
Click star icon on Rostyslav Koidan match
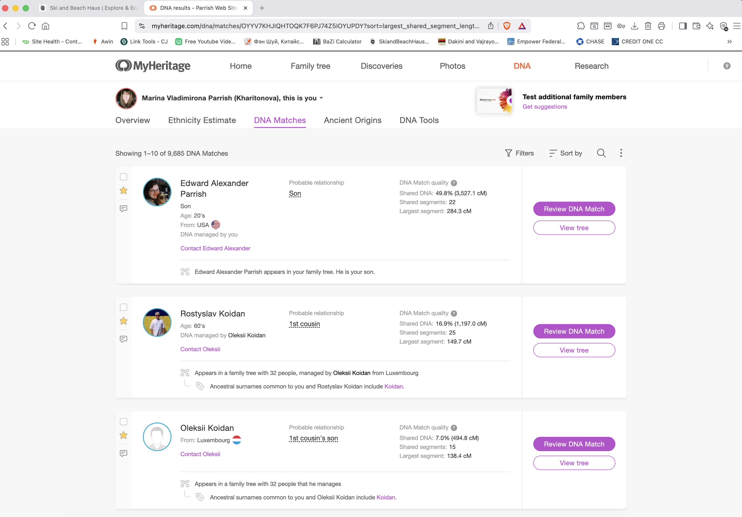(x=123, y=321)
